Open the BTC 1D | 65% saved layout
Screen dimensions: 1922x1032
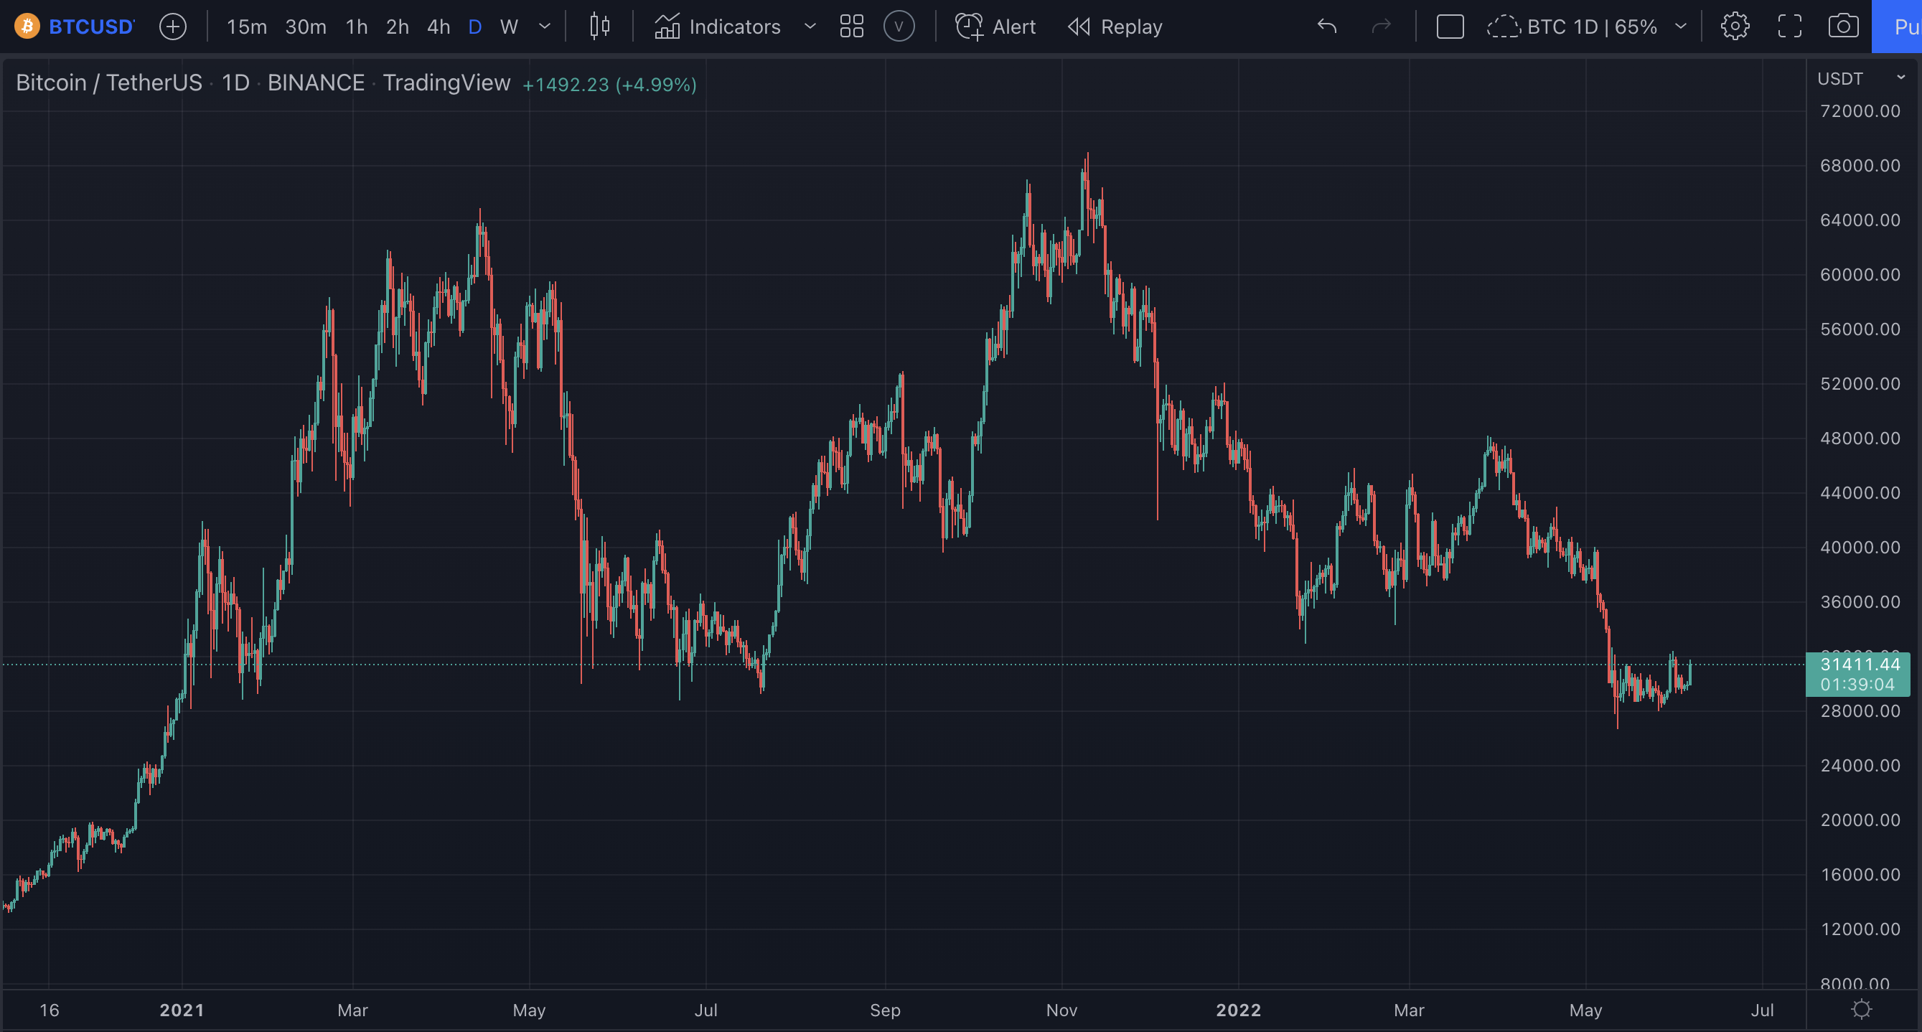click(x=1572, y=27)
